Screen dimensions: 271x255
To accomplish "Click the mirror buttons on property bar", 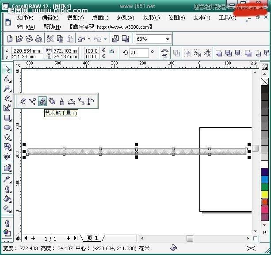I will click(165, 53).
